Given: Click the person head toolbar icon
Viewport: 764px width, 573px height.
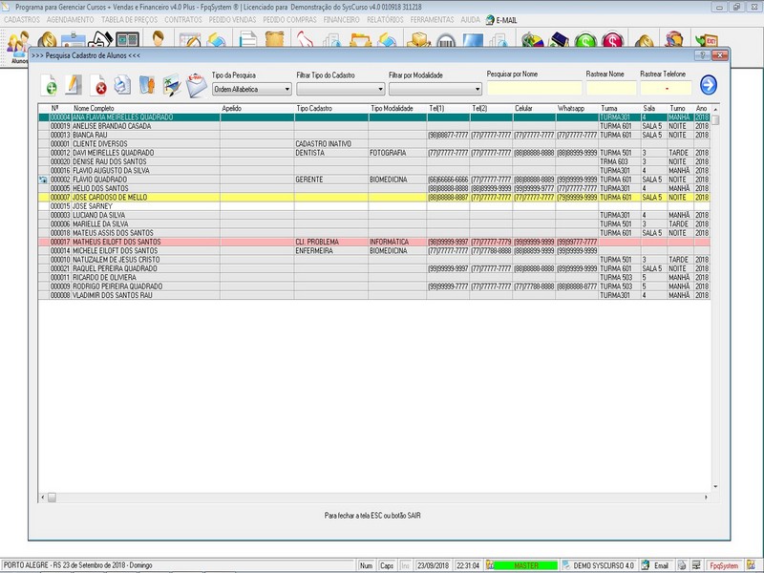Looking at the screenshot, I should pyautogui.click(x=158, y=39).
